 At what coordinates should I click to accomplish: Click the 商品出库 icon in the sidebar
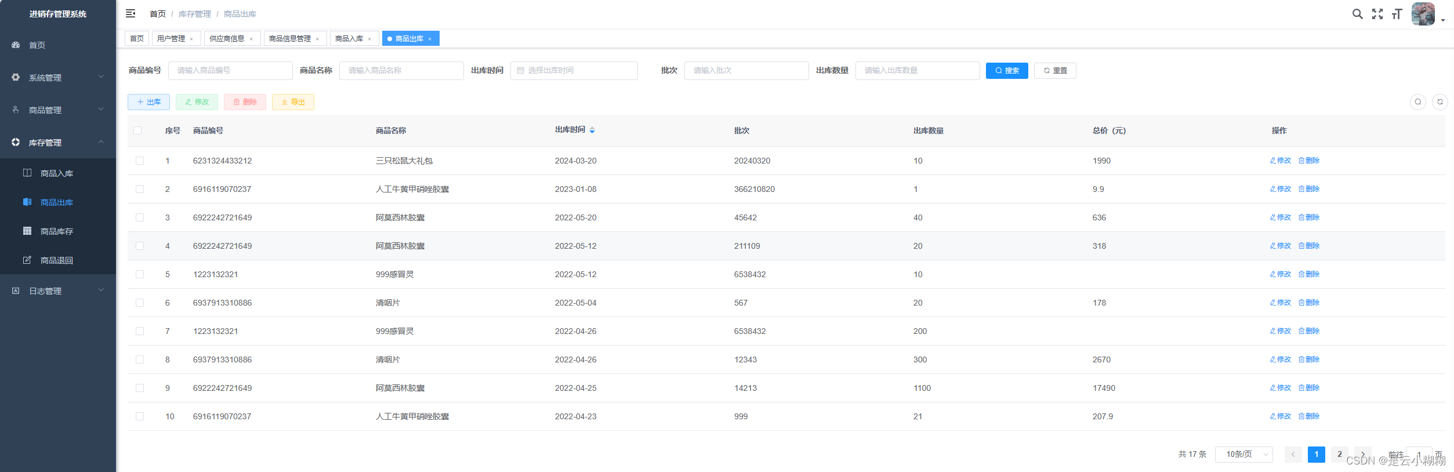(x=27, y=202)
